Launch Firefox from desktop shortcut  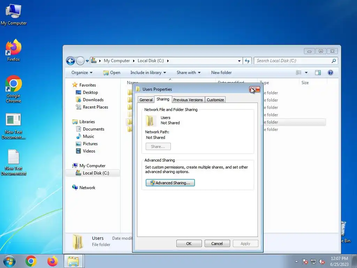tap(14, 50)
